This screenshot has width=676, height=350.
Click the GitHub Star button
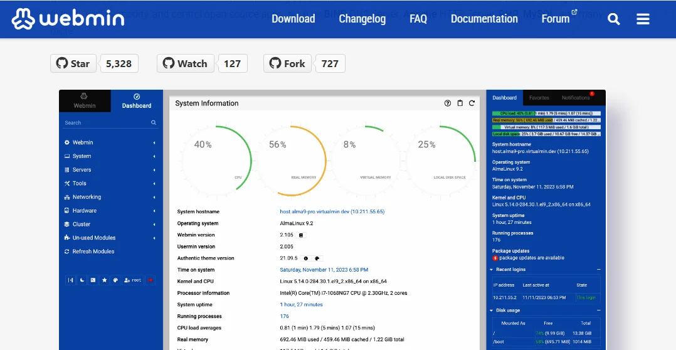click(73, 63)
